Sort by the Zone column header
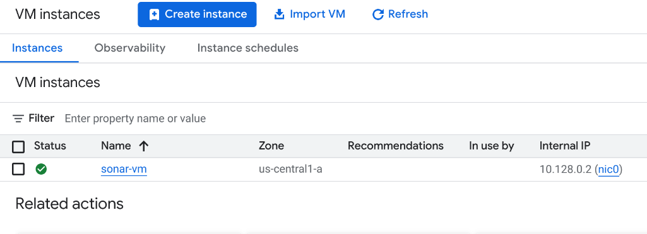The width and height of the screenshot is (647, 234). tap(271, 146)
